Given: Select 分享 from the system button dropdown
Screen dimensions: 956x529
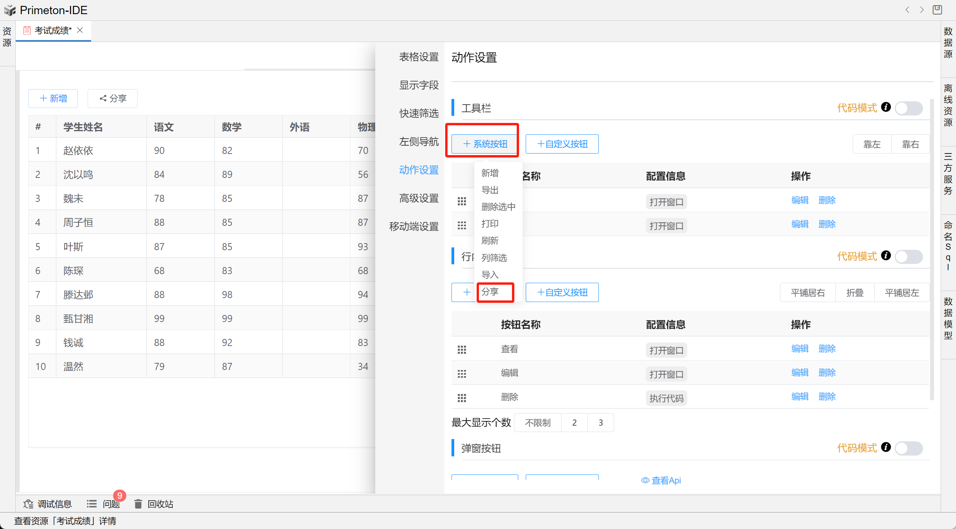Looking at the screenshot, I should click(x=490, y=292).
